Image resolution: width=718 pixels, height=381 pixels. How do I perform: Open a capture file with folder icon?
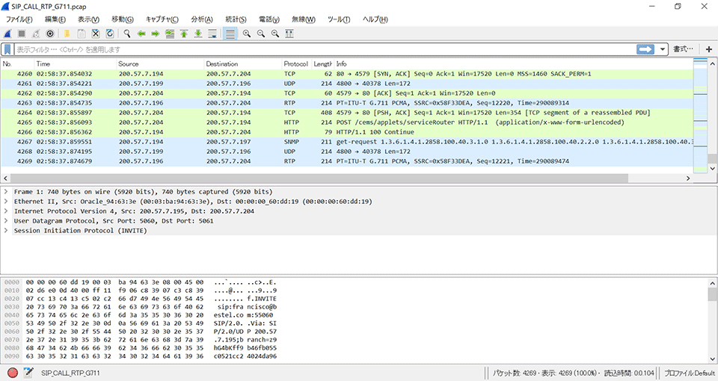(67, 34)
